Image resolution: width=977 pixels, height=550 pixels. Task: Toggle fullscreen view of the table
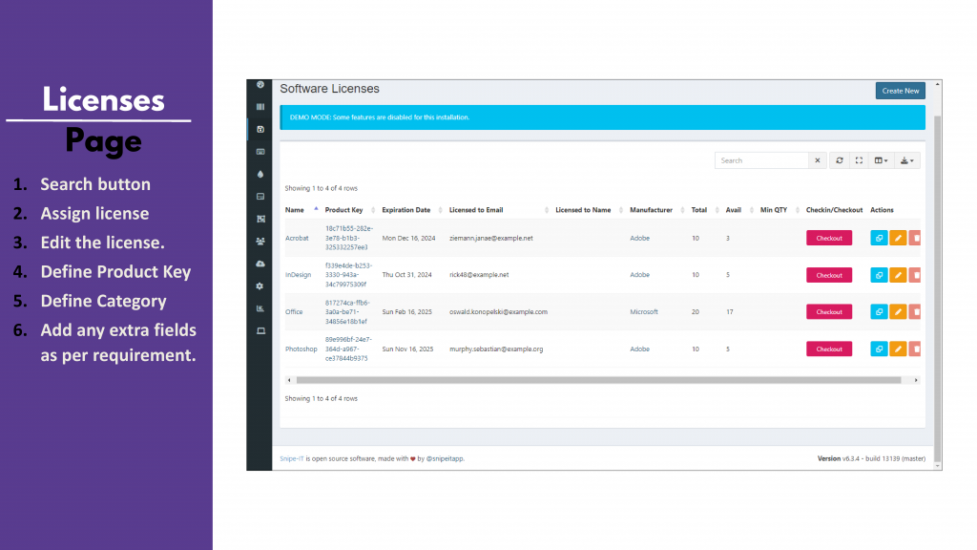(859, 160)
